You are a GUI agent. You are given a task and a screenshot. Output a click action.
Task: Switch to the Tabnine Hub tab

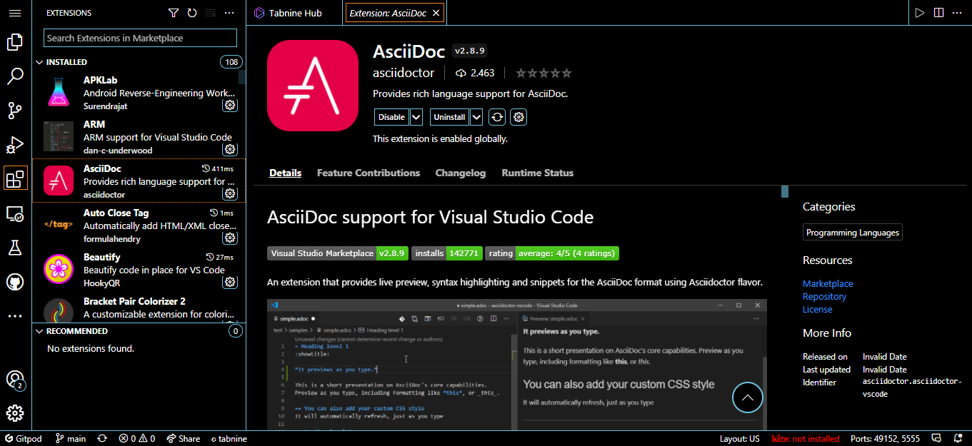tap(295, 13)
